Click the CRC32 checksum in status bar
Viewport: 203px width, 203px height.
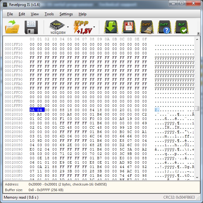179,197
